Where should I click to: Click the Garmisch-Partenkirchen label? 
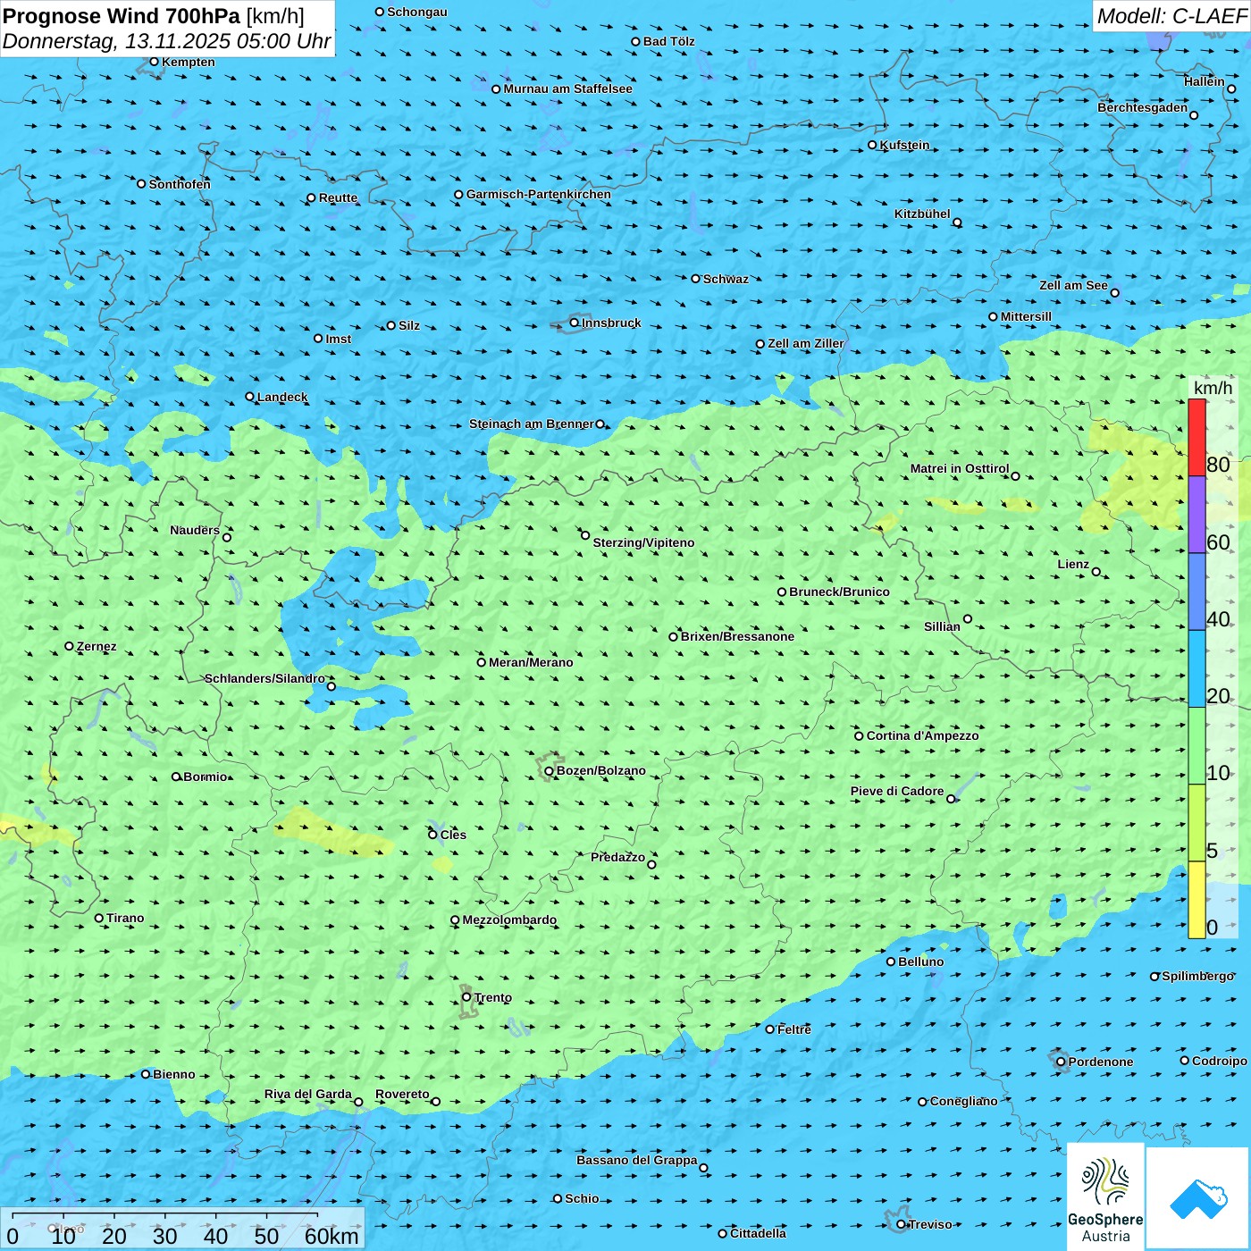coord(538,194)
